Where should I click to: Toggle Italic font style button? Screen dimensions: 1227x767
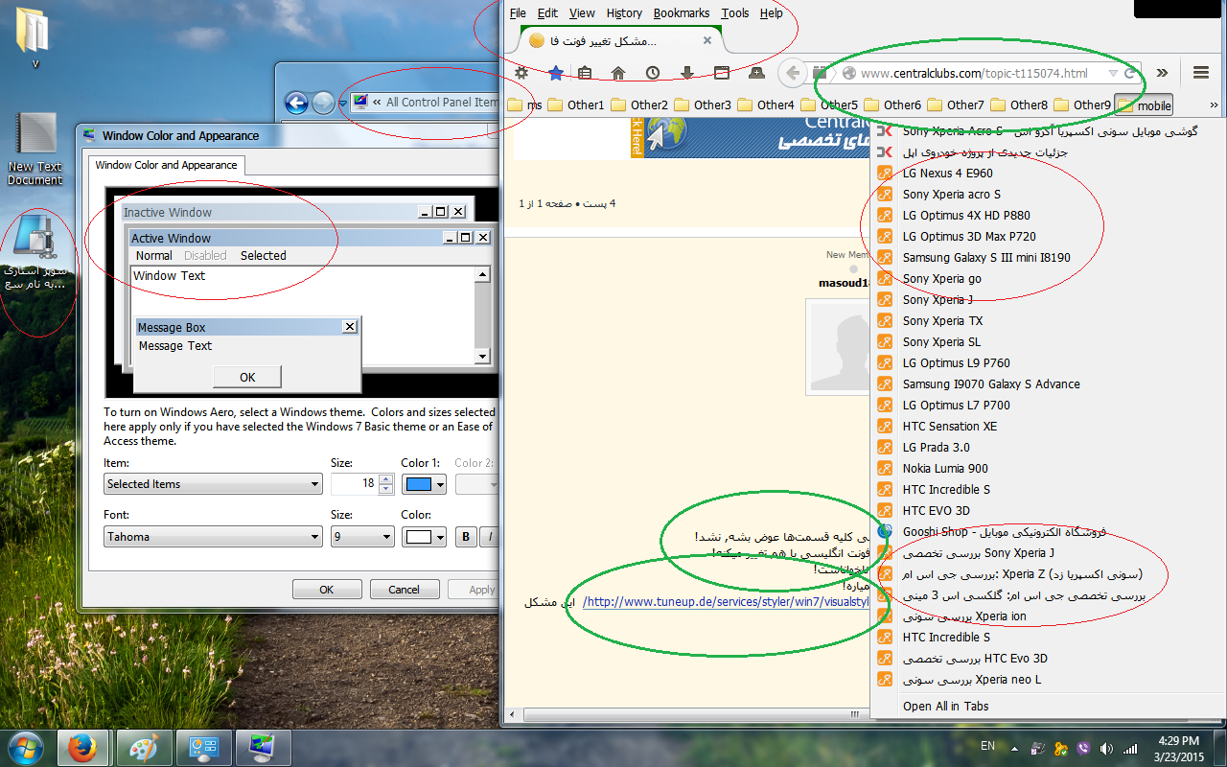tap(491, 537)
